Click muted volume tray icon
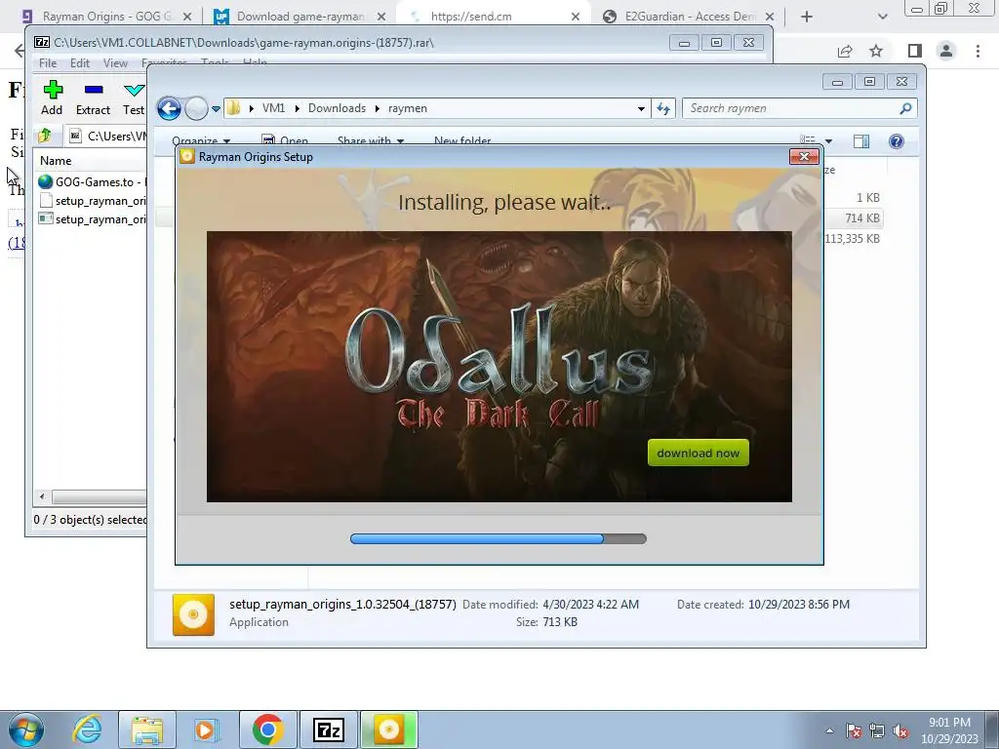999x749 pixels. pyautogui.click(x=900, y=730)
